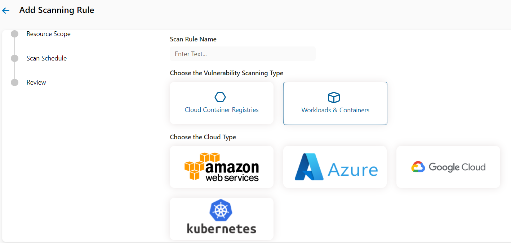Choose Kubernetes as the cloud type
This screenshot has height=243, width=511.
[x=221, y=219]
